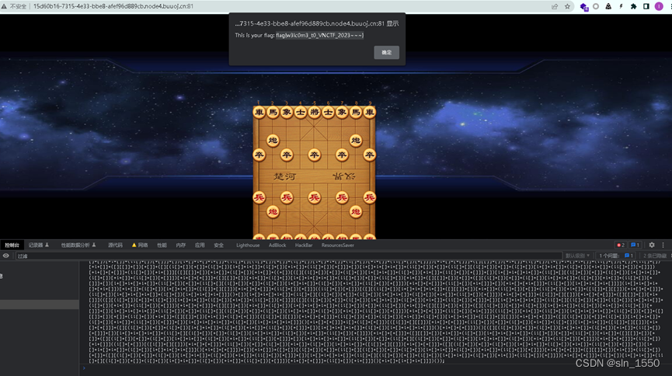Click the 确定 button in alert dialog
Viewport: 672px width, 376px height.
point(387,52)
